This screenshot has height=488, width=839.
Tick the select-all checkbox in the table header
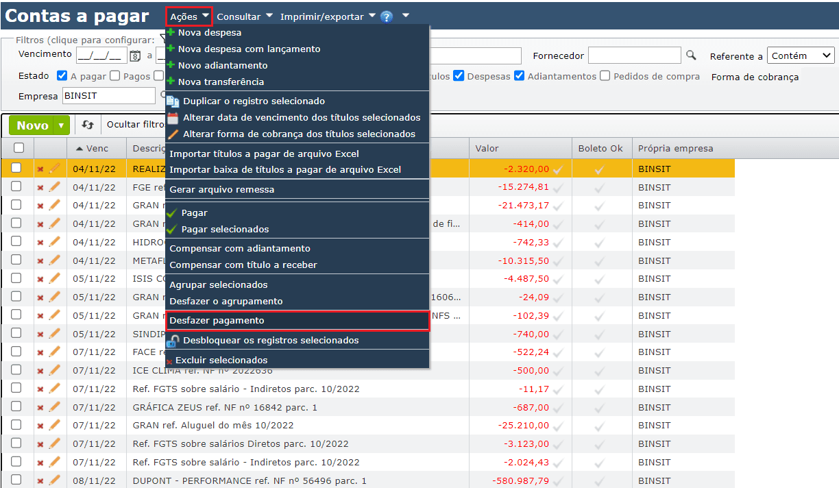click(x=19, y=148)
